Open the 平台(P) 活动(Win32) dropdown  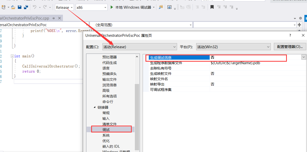(x=233, y=47)
